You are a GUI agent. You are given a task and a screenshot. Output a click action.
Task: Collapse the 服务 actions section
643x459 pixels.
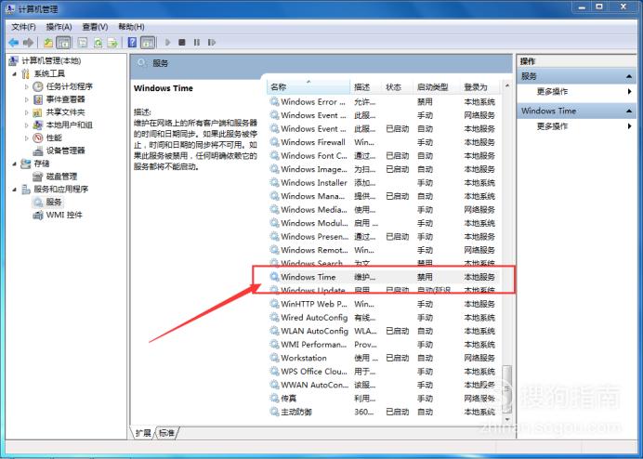pos(629,76)
